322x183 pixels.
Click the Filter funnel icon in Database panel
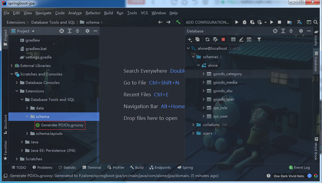(x=259, y=39)
